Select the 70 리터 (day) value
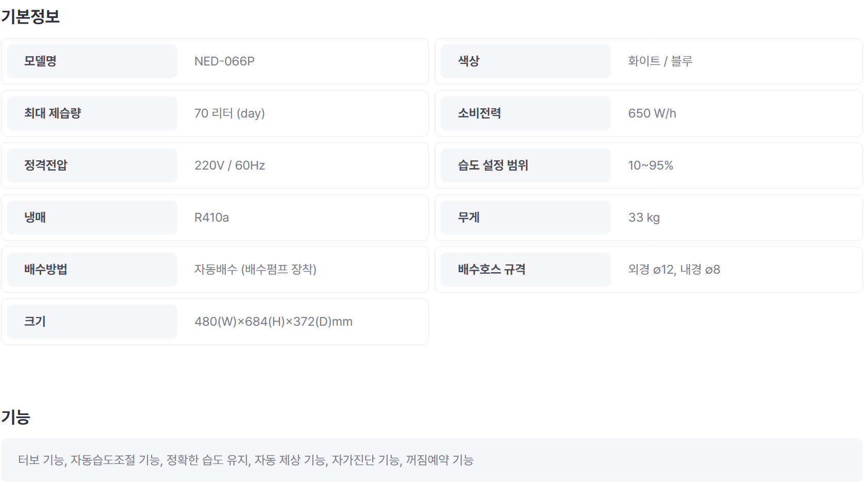 [229, 113]
